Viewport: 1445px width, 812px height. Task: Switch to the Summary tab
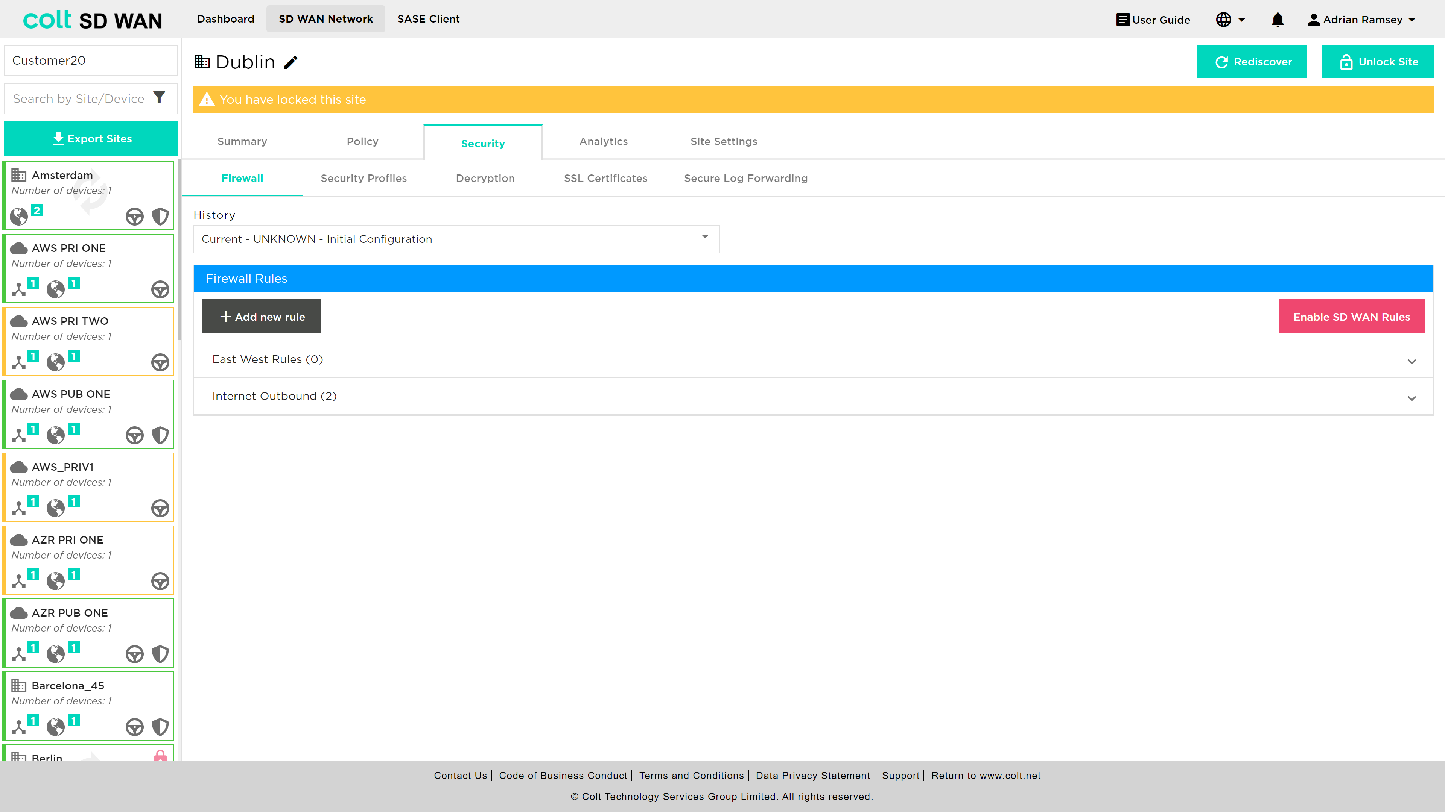(x=242, y=142)
